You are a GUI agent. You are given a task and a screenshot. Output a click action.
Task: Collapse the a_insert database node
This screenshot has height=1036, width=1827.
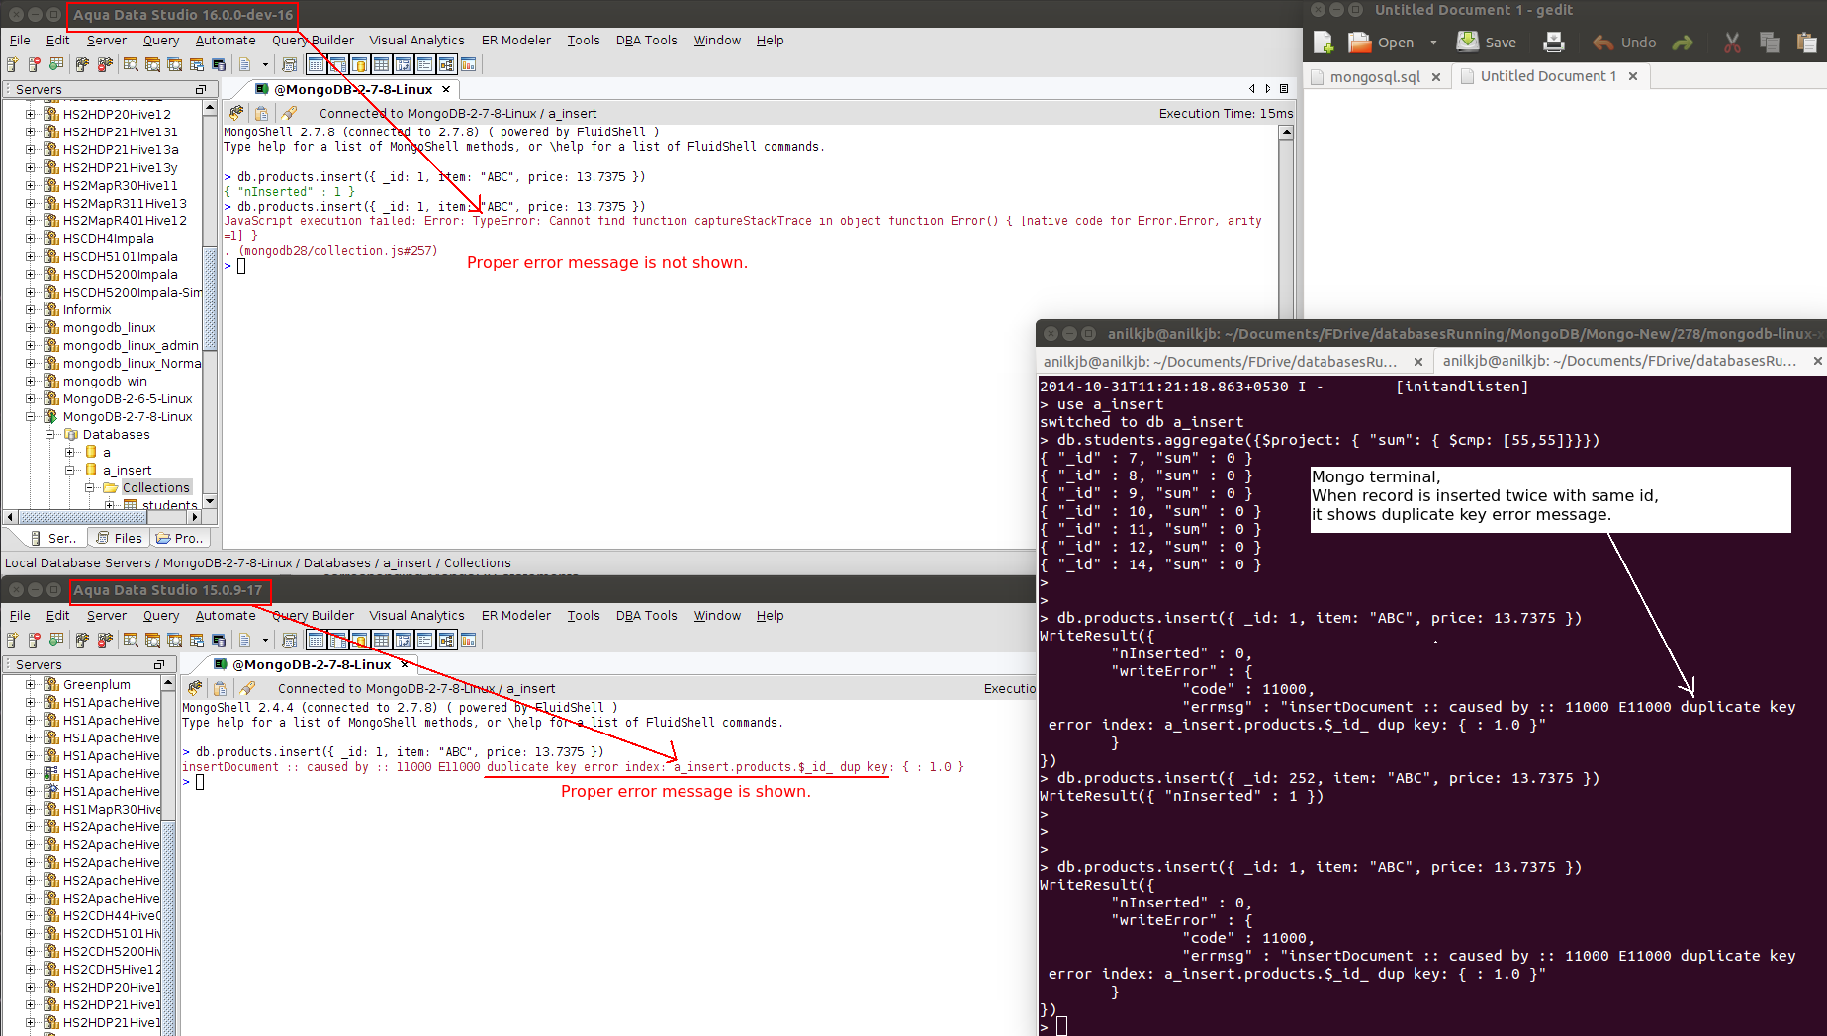pyautogui.click(x=70, y=470)
